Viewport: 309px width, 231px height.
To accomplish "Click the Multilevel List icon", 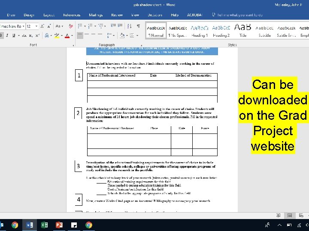I will 101,26.
